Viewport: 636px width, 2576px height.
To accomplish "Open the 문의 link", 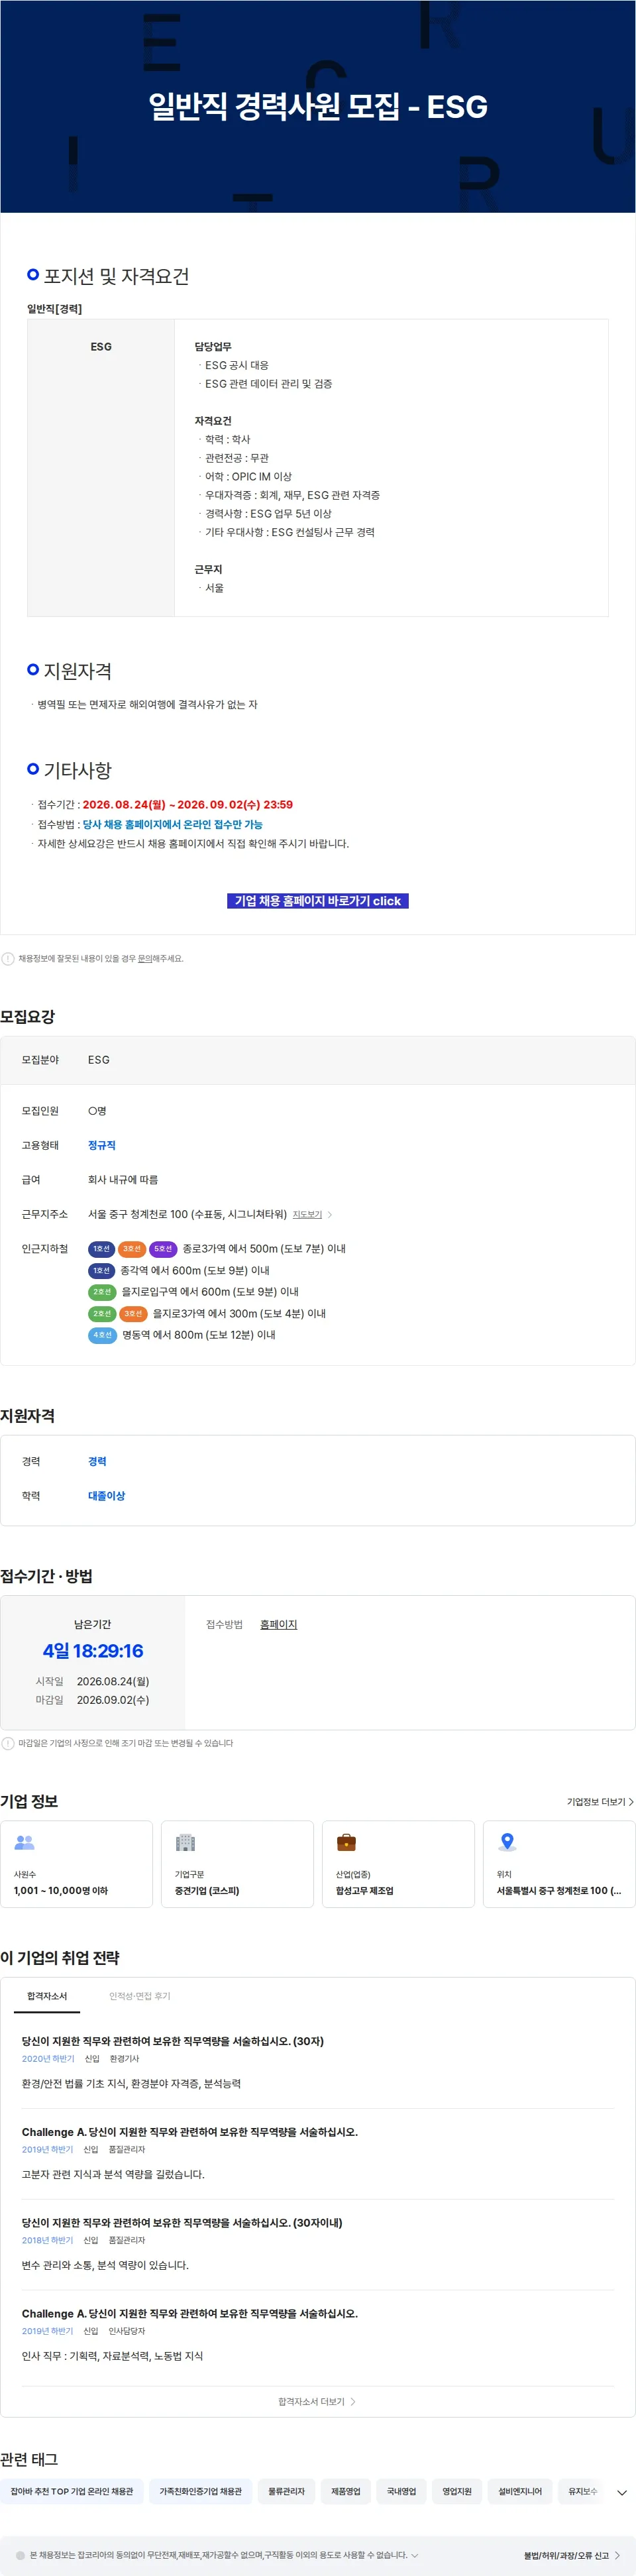I will pyautogui.click(x=145, y=958).
